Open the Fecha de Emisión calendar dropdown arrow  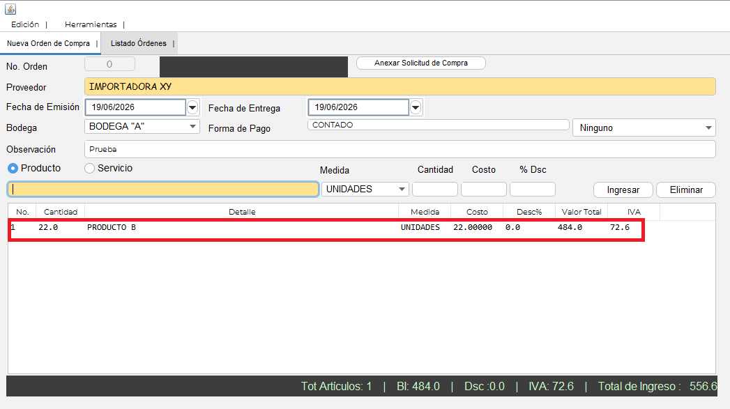point(192,107)
